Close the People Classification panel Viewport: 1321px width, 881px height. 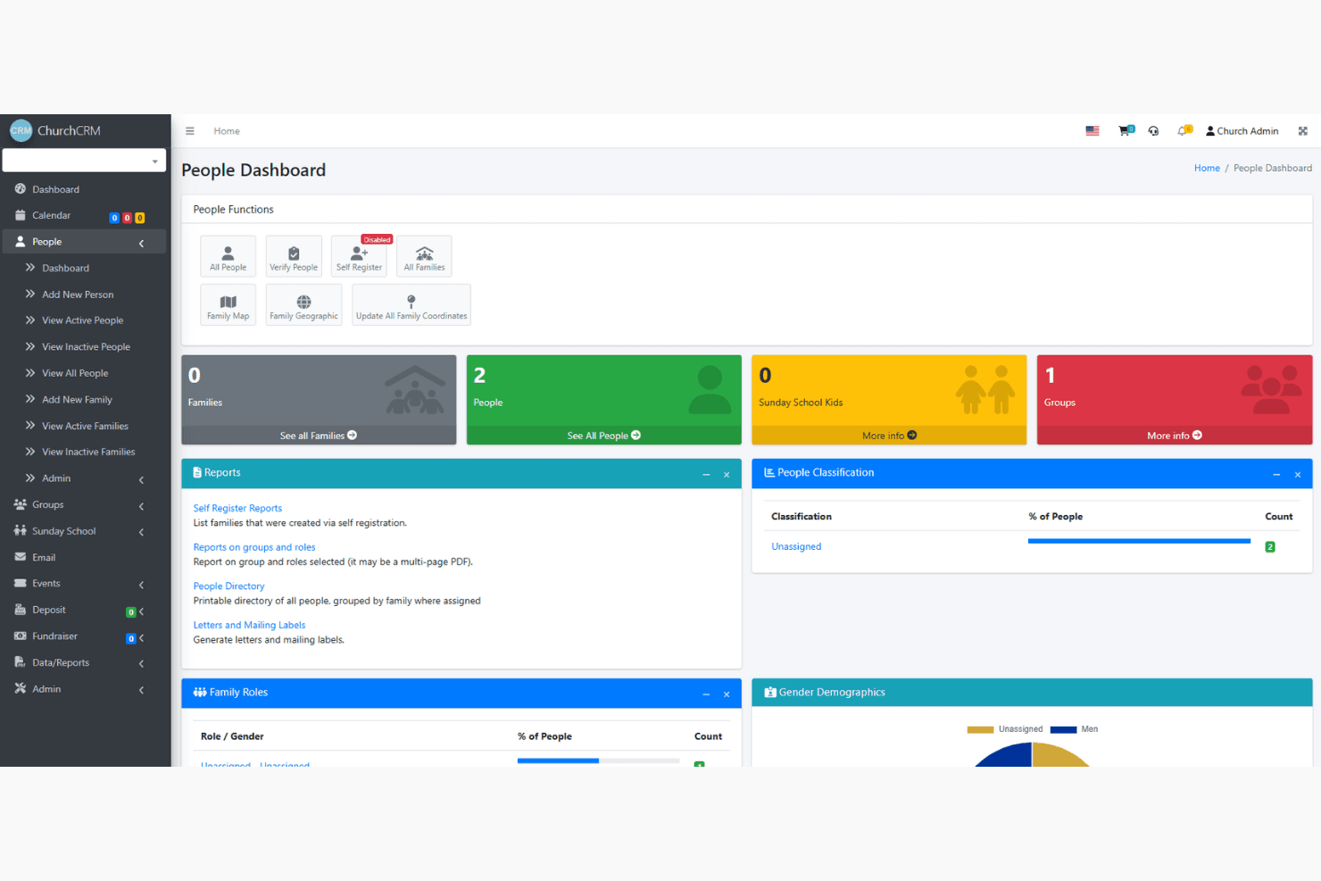point(1298,475)
